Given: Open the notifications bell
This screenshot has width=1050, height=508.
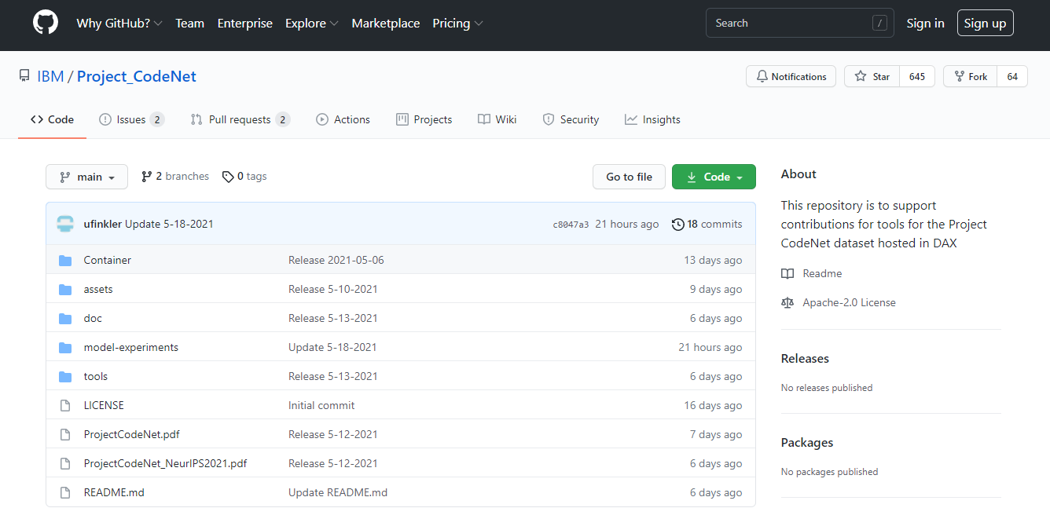Looking at the screenshot, I should coord(791,76).
